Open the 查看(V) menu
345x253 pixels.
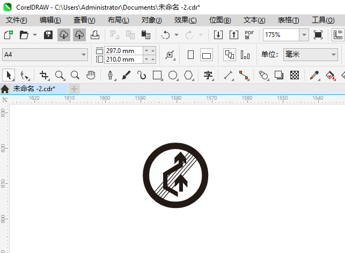[84, 20]
